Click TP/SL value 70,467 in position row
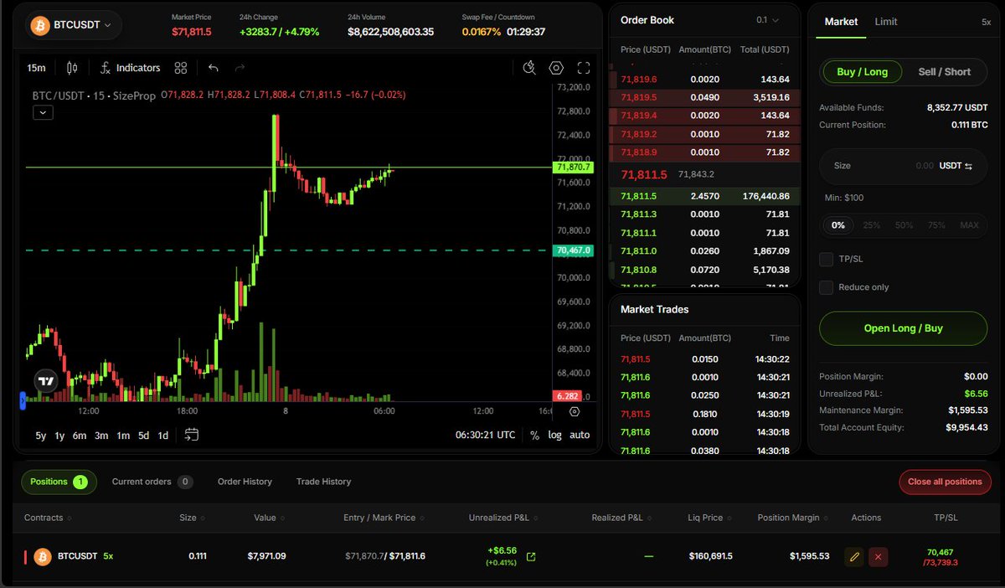The image size is (1005, 588). coord(941,552)
